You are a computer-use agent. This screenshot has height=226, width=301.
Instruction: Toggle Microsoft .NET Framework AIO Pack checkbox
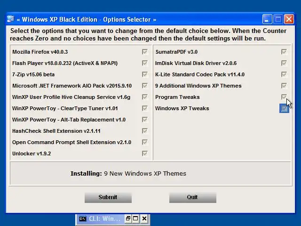145,86
